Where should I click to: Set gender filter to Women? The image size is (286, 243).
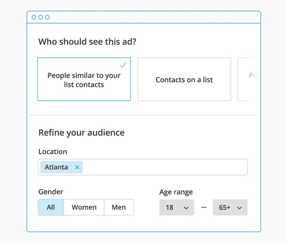point(84,207)
